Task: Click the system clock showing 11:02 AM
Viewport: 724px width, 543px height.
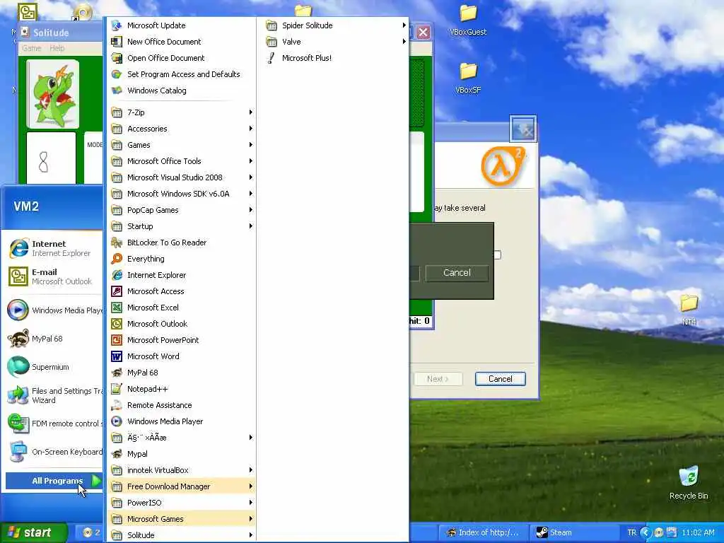Action: (x=698, y=532)
